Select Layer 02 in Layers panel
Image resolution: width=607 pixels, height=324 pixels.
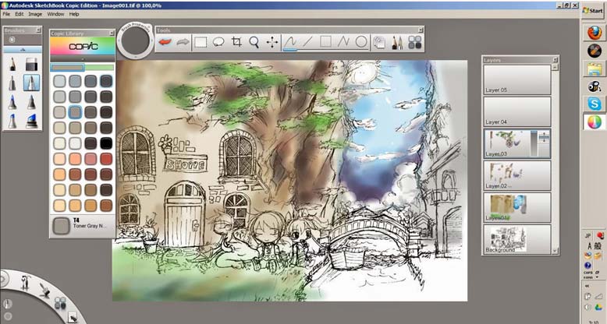[516, 175]
